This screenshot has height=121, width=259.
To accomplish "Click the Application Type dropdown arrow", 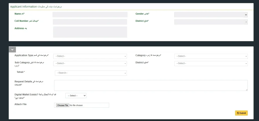I will (x=125, y=56).
